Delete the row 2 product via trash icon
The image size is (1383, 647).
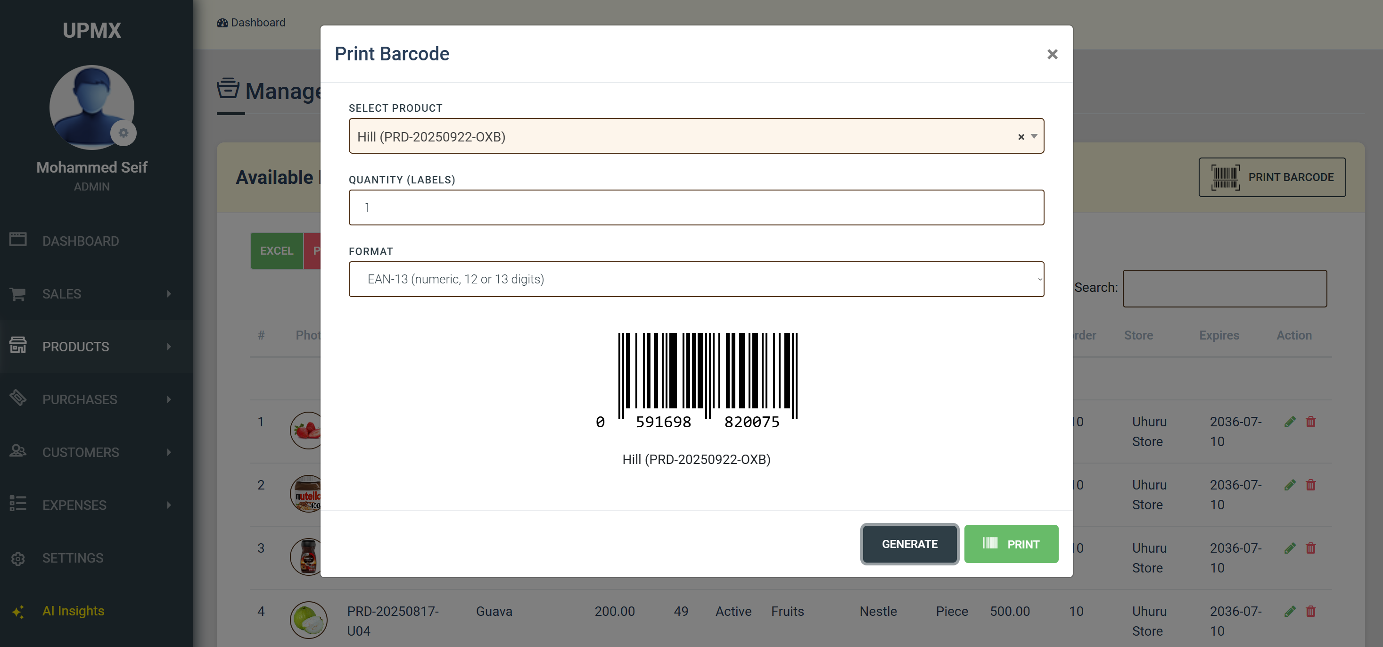[1310, 485]
